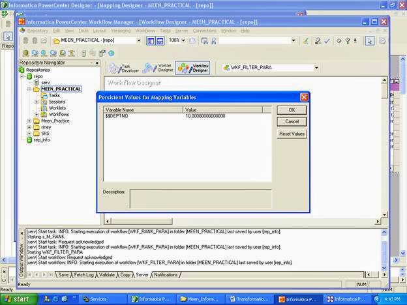Expand the SRS folder
This screenshot has height=305, width=407.
click(x=29, y=134)
